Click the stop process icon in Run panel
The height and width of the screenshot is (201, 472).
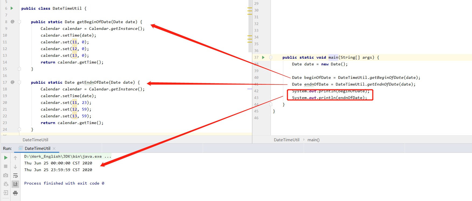pyautogui.click(x=6, y=166)
